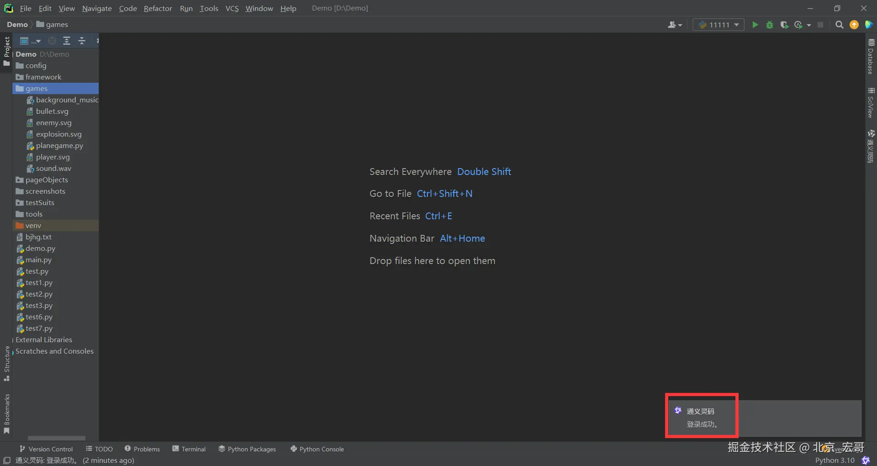The width and height of the screenshot is (877, 466).
Task: Click the PyCharm logo in title bar
Action: coord(9,8)
